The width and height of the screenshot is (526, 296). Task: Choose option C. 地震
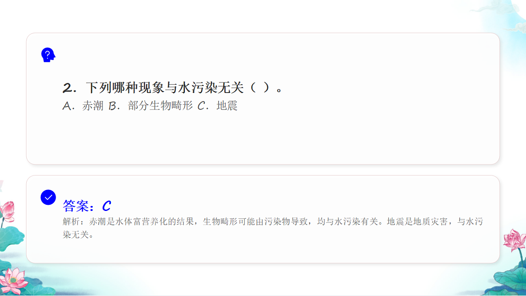pyautogui.click(x=217, y=106)
